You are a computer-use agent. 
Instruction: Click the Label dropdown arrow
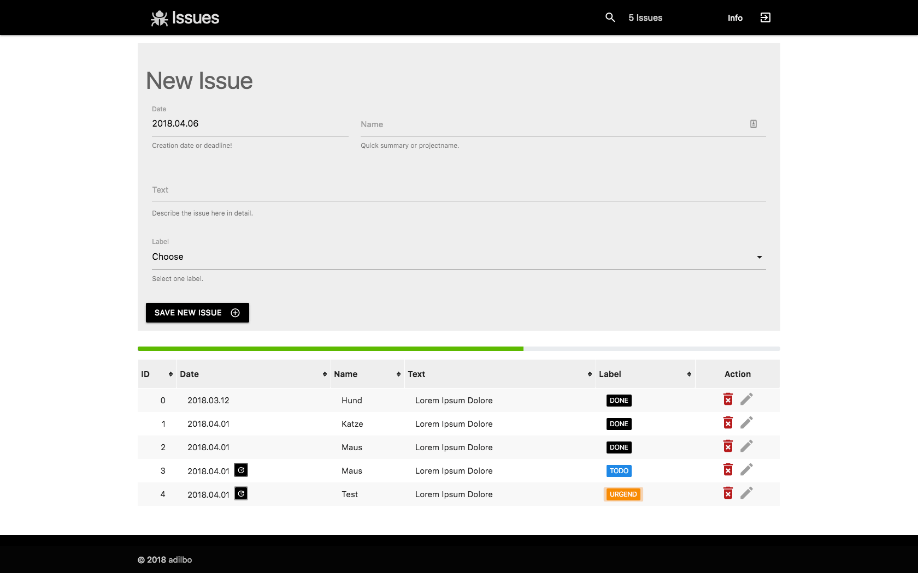click(760, 257)
